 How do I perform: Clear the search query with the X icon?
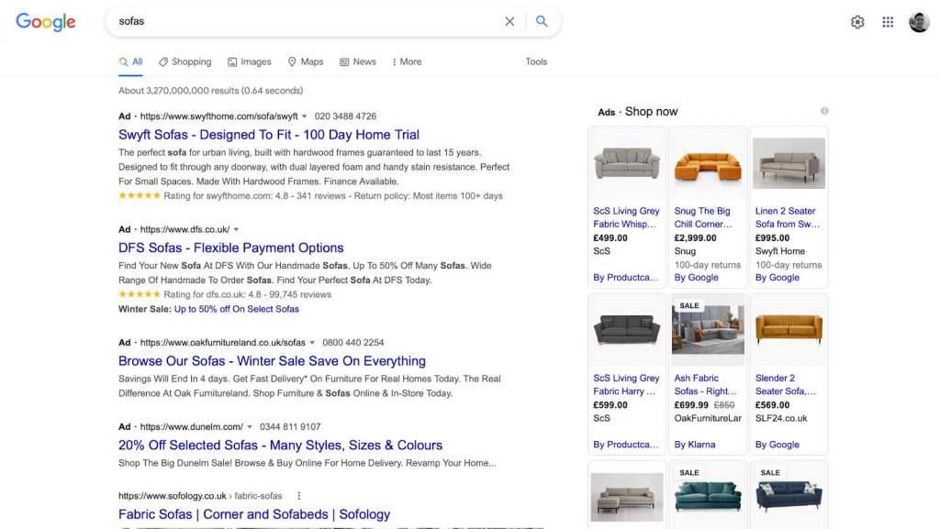pyautogui.click(x=509, y=21)
